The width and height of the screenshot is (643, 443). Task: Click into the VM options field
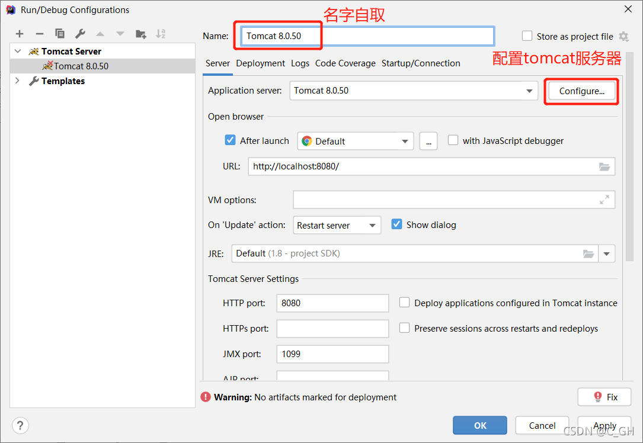tap(454, 200)
